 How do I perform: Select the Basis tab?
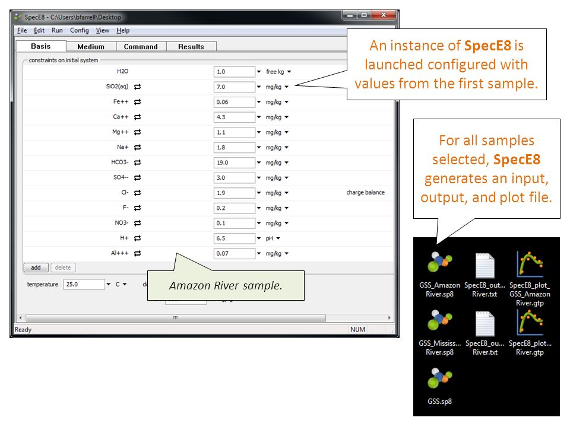point(41,46)
